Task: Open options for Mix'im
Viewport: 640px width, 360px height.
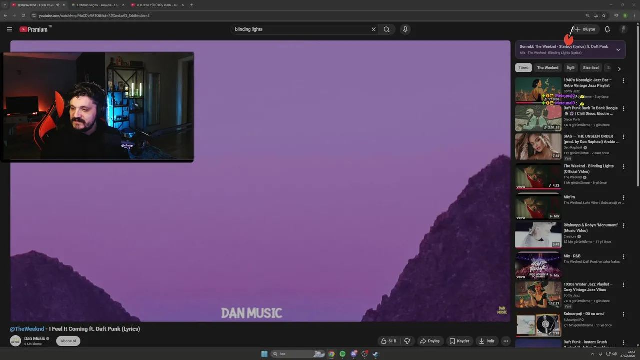Action: tap(623, 197)
